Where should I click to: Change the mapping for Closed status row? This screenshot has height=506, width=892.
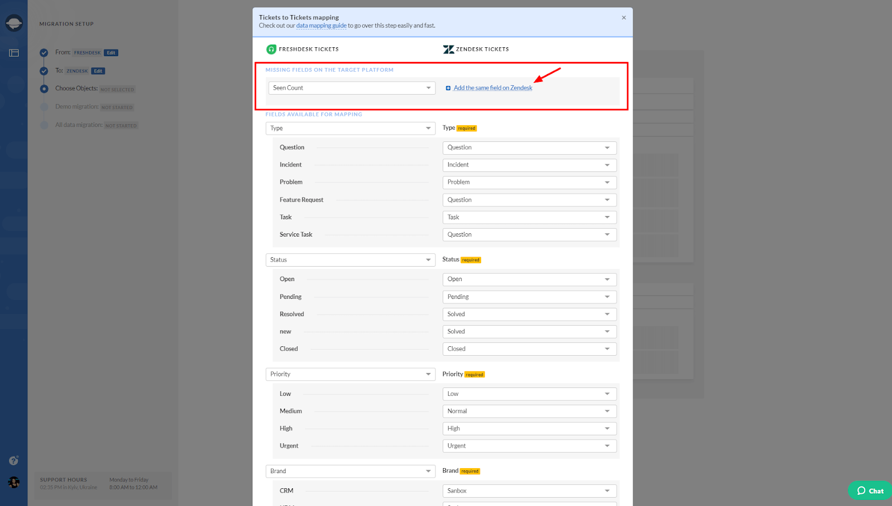coord(530,349)
